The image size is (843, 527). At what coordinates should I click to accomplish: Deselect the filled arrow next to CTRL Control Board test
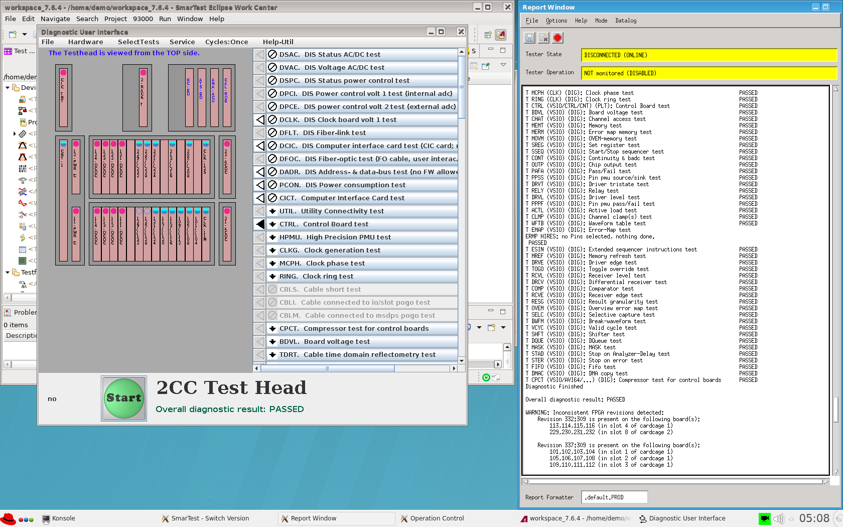[x=259, y=224]
